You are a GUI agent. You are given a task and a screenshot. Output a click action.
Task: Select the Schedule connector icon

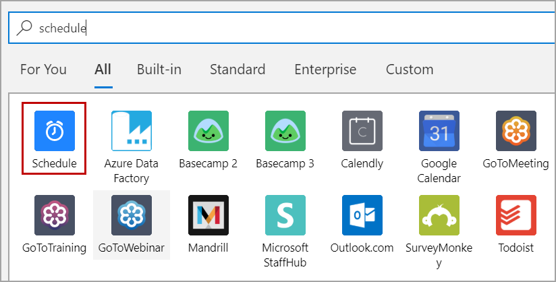(54, 132)
